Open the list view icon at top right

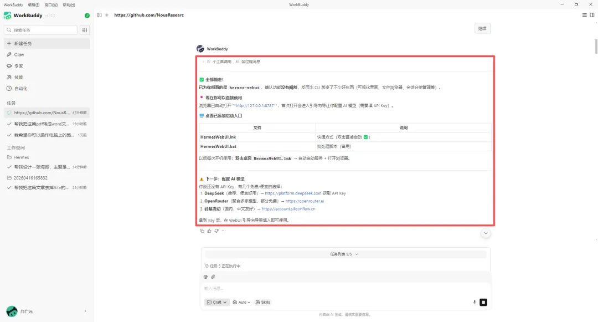pyautogui.click(x=584, y=16)
